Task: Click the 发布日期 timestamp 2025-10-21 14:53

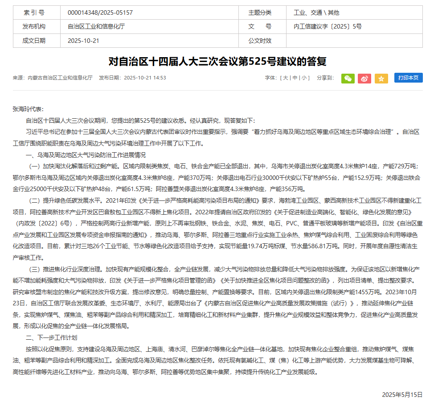Action: [x=132, y=78]
